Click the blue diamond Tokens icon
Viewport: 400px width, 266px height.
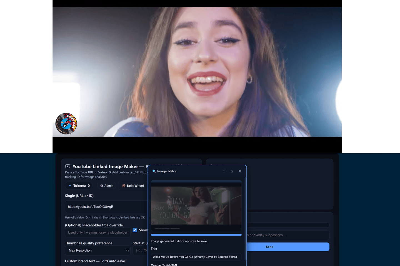[x=70, y=186]
